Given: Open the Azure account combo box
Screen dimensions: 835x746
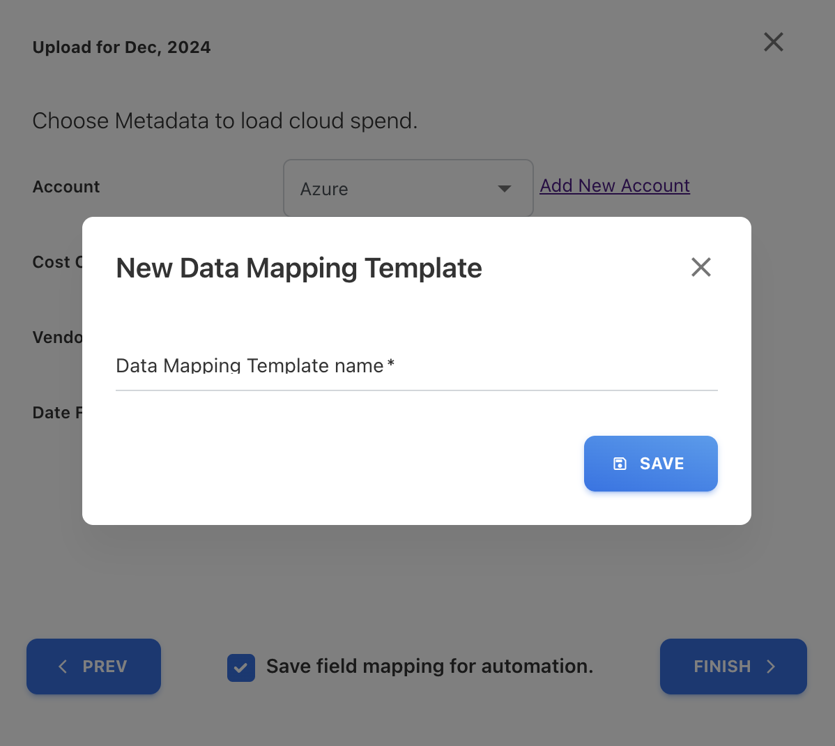Looking at the screenshot, I should coord(397,188).
